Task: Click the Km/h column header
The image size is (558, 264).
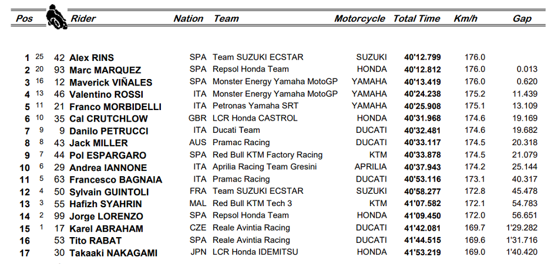Action: (465, 19)
